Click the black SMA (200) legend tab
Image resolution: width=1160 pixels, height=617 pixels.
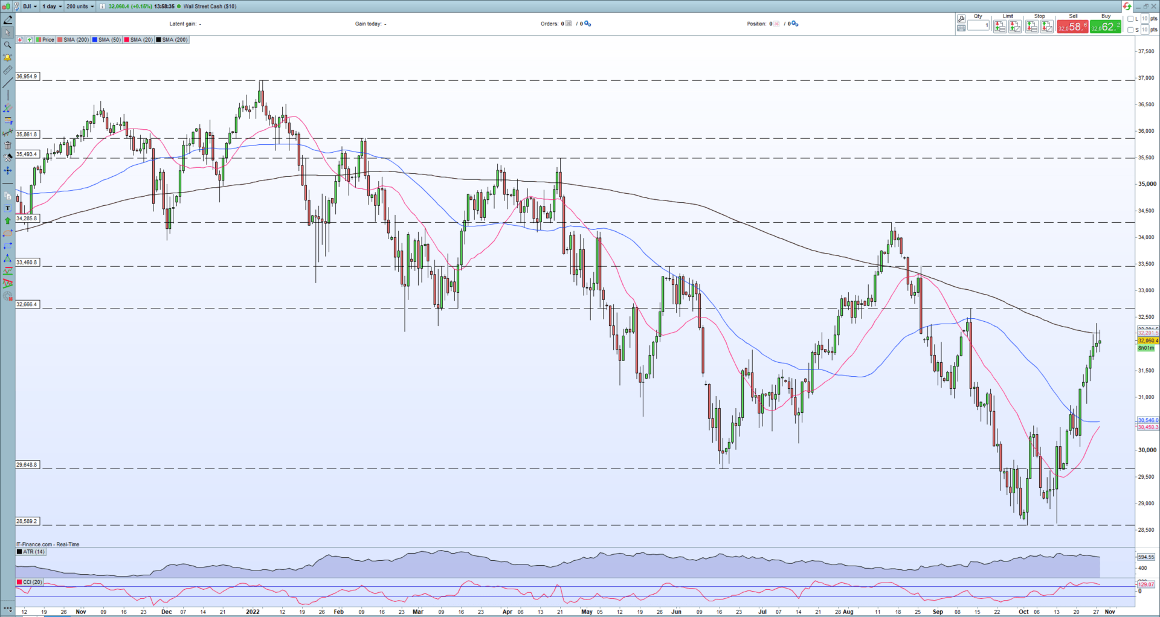coord(172,40)
